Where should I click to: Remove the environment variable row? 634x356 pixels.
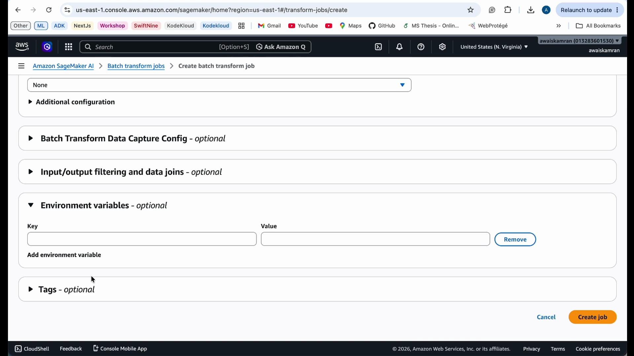[515, 240]
